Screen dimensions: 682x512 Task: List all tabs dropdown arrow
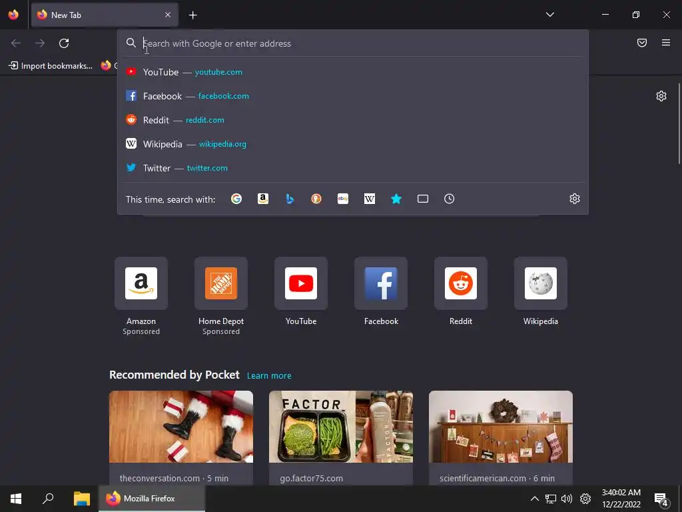coord(549,15)
